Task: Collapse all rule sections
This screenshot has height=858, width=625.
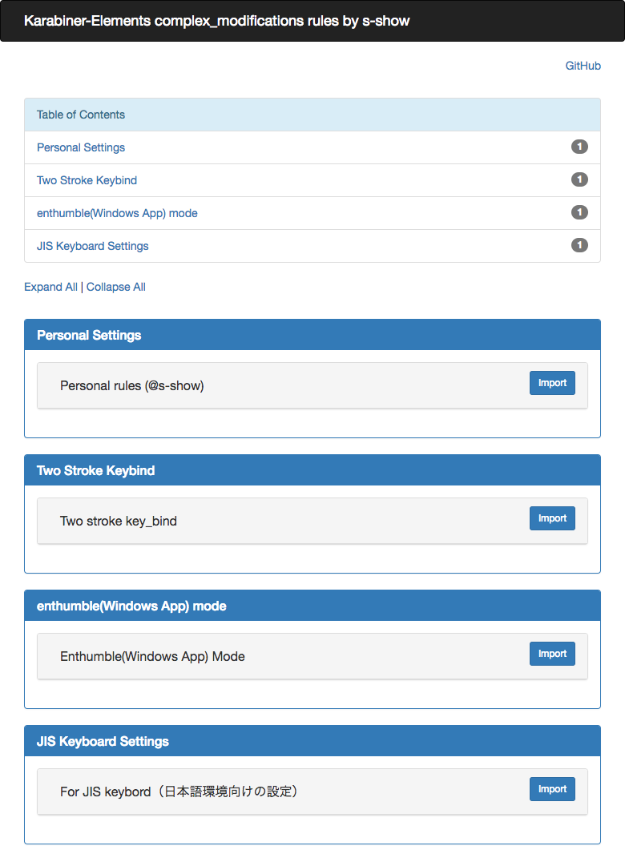Action: (x=116, y=287)
